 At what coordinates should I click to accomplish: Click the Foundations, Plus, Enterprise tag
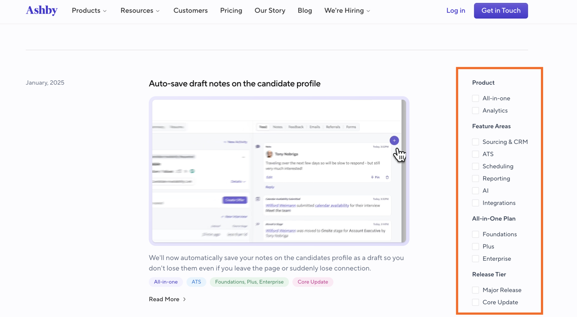(x=249, y=282)
